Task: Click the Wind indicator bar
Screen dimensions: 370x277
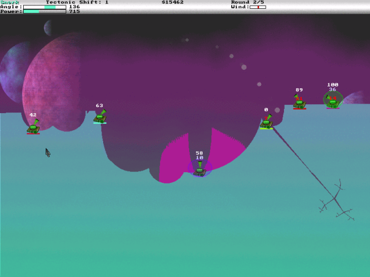Action: click(x=257, y=7)
